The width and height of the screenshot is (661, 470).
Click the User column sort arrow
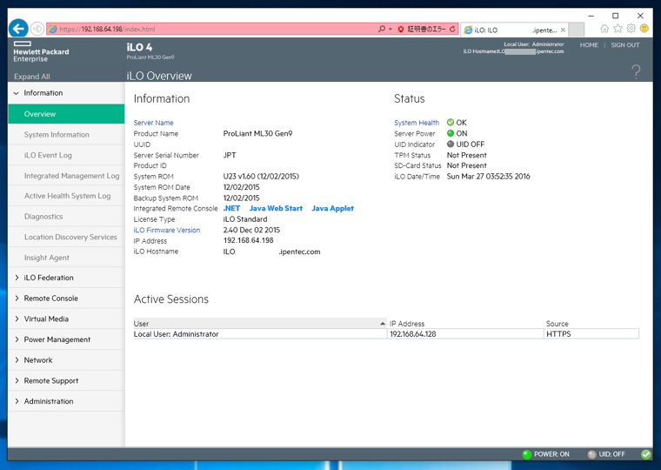(x=383, y=324)
